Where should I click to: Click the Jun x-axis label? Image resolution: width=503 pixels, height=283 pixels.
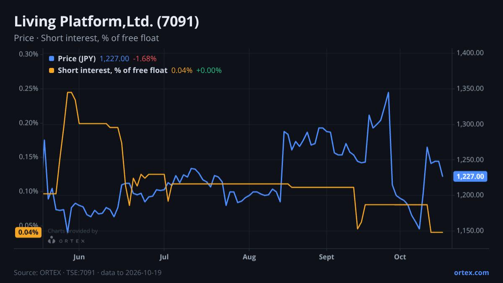coord(79,257)
